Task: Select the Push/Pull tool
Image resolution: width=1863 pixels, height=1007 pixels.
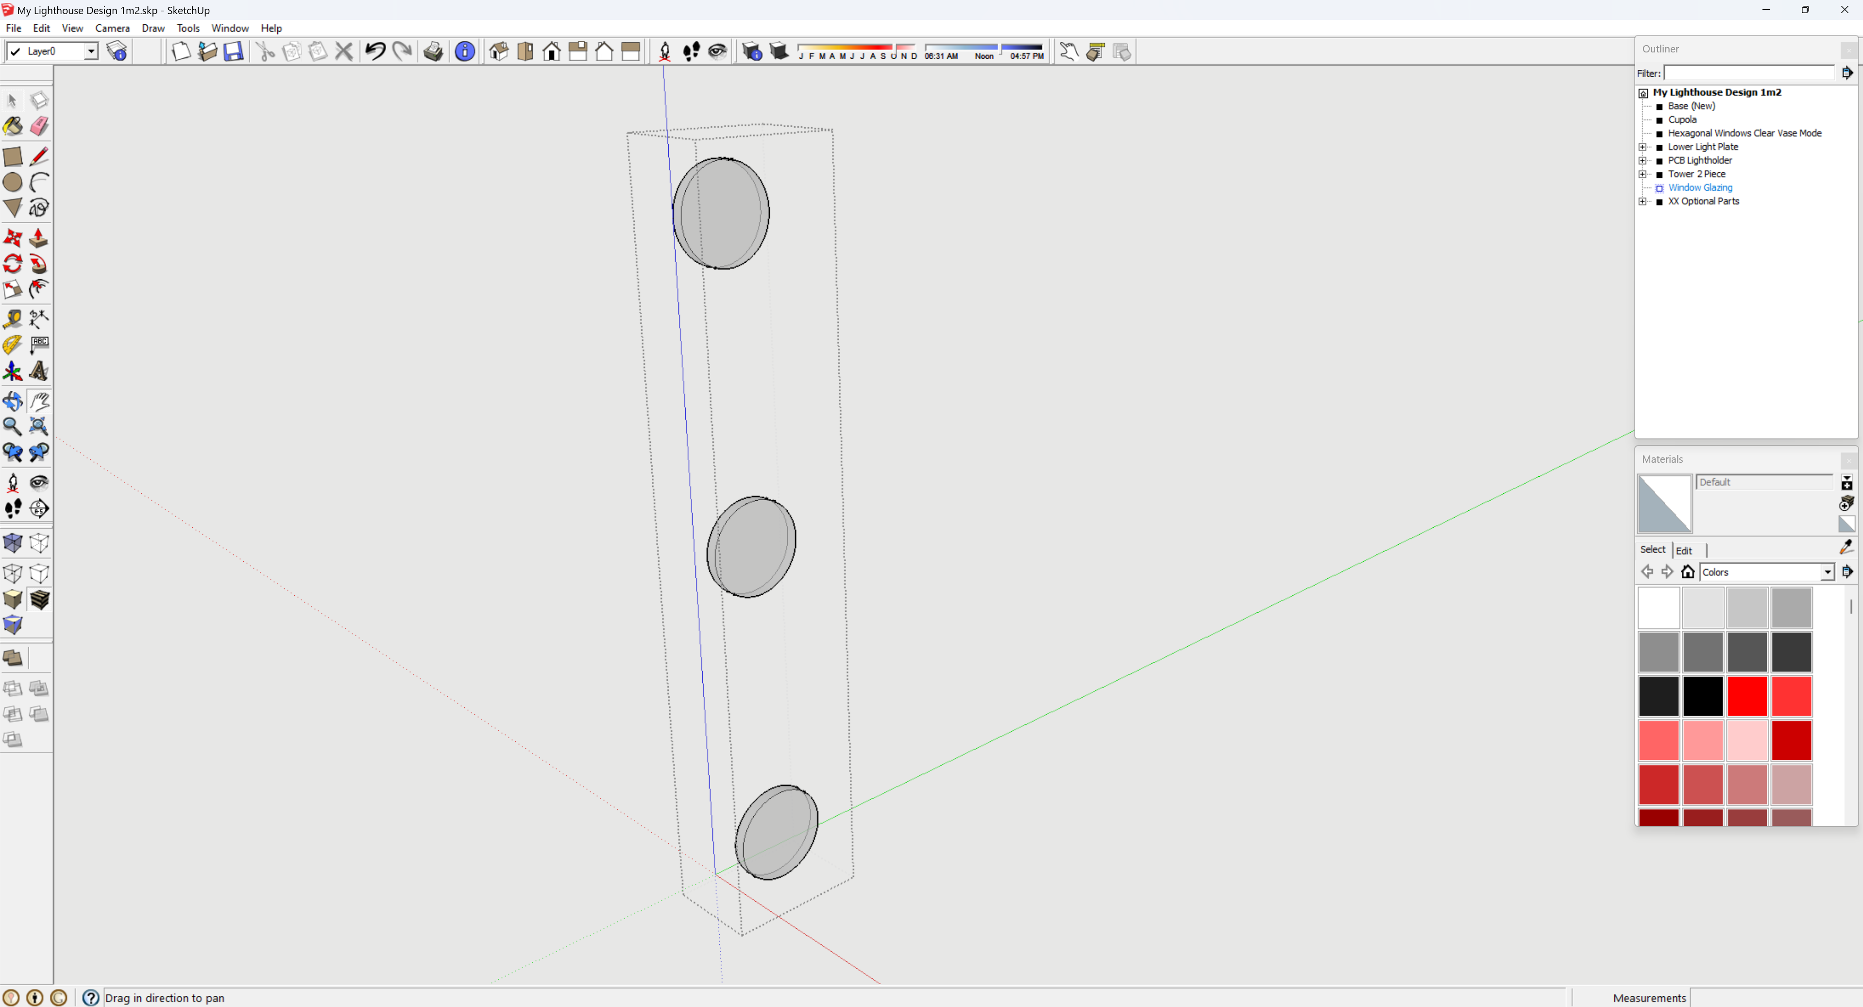Action: (39, 238)
